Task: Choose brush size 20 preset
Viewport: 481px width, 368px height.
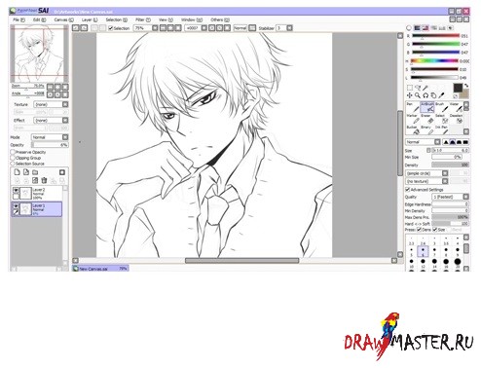Action: 458,263
